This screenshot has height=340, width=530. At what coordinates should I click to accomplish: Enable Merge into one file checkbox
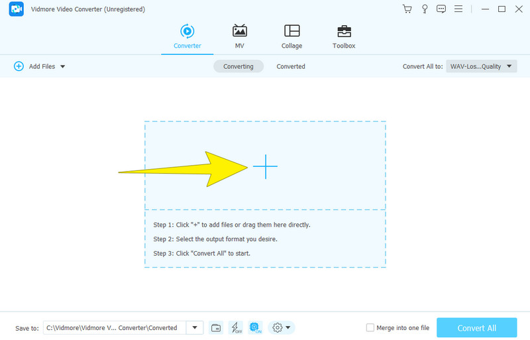[x=370, y=327]
